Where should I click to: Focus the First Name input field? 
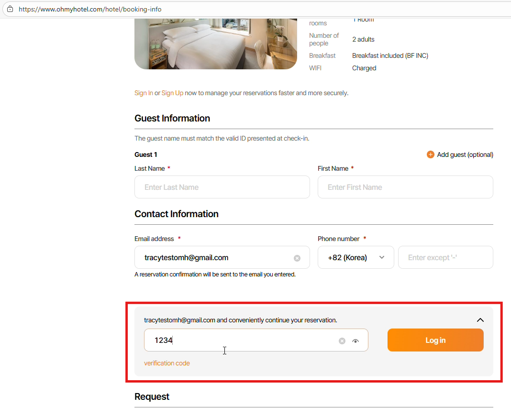pyautogui.click(x=405, y=187)
